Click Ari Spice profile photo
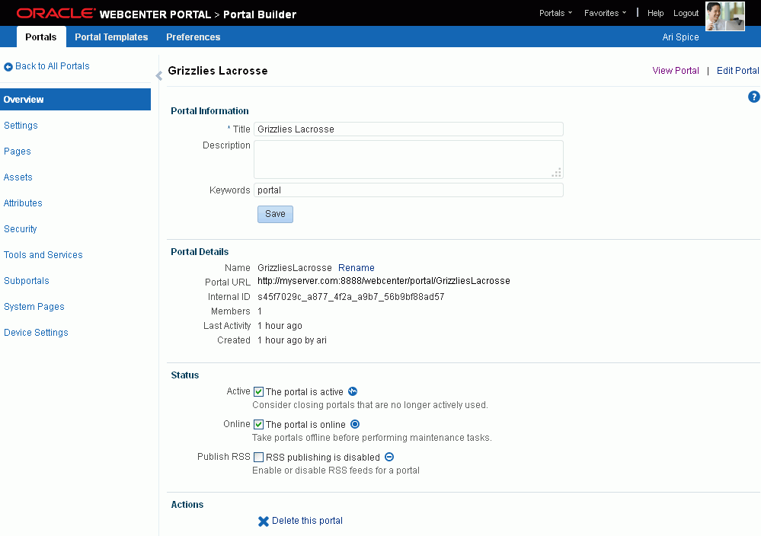The image size is (761, 536). [x=725, y=16]
